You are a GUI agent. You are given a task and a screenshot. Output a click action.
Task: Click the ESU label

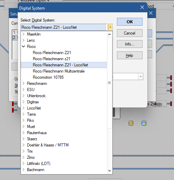point(31,90)
